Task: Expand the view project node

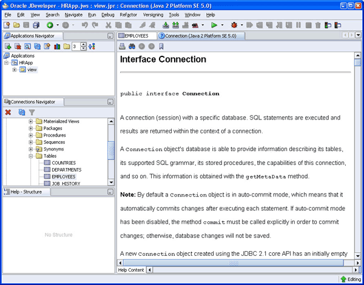Action: pyautogui.click(x=15, y=70)
